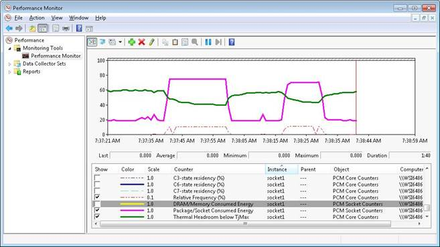The height and width of the screenshot is (247, 440).
Task: Uncheck Package/Socket Consumed Energy checkbox
Action: click(x=97, y=210)
